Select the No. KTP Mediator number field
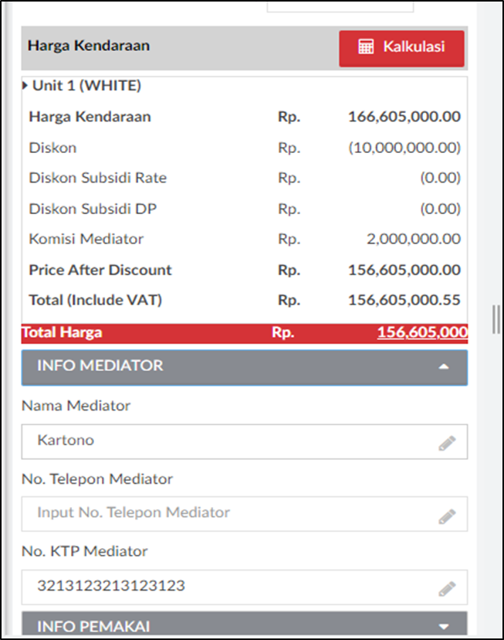504x640 pixels. [245, 587]
